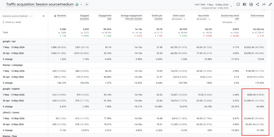This screenshot has height=137, width=274.
Task: Select the Klaviyo / campaign row label
Action: pyautogui.click(x=12, y=65)
